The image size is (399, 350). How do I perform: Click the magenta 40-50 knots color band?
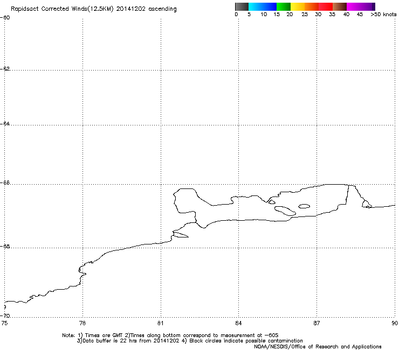[x=361, y=6]
